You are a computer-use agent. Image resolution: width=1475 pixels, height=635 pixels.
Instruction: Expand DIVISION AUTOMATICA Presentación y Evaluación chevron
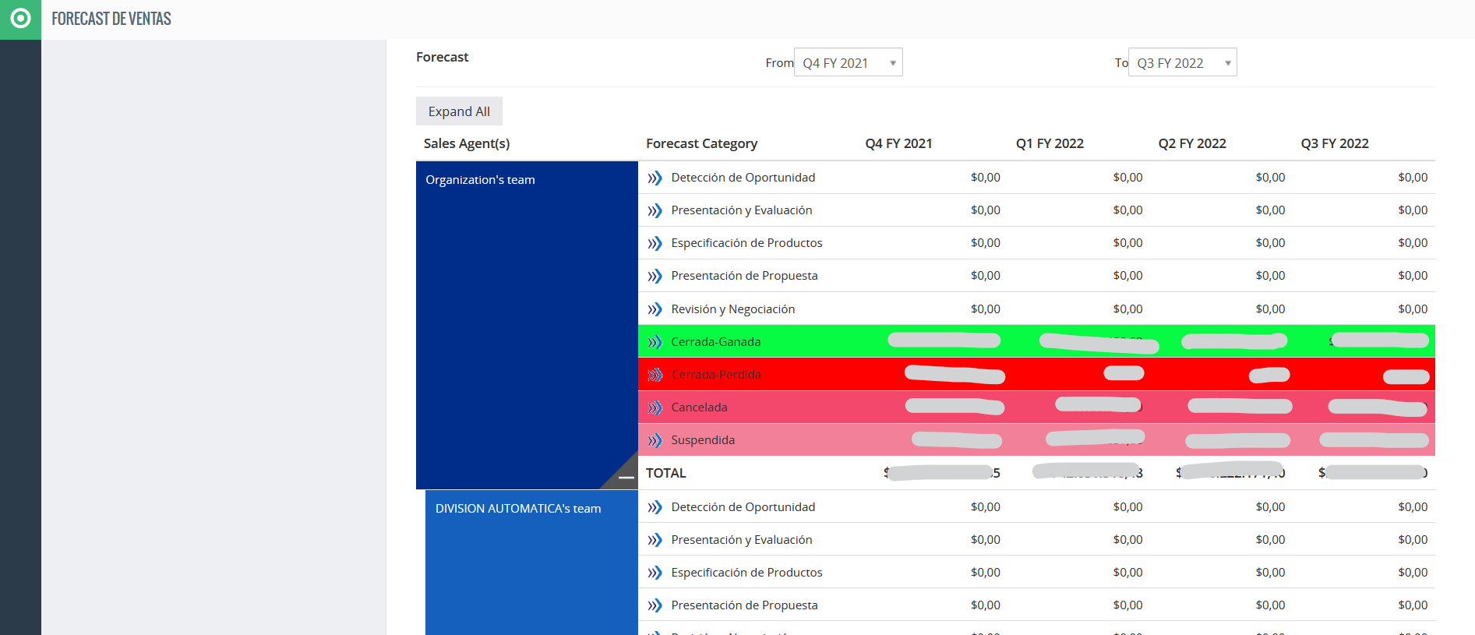[655, 540]
